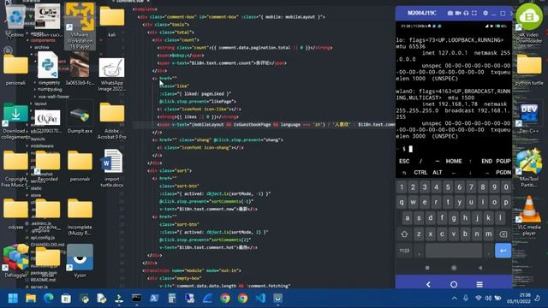548x308 pixels.
Task: Open VMware Workstation 16 Player shortcut
Action: [x=80, y=27]
